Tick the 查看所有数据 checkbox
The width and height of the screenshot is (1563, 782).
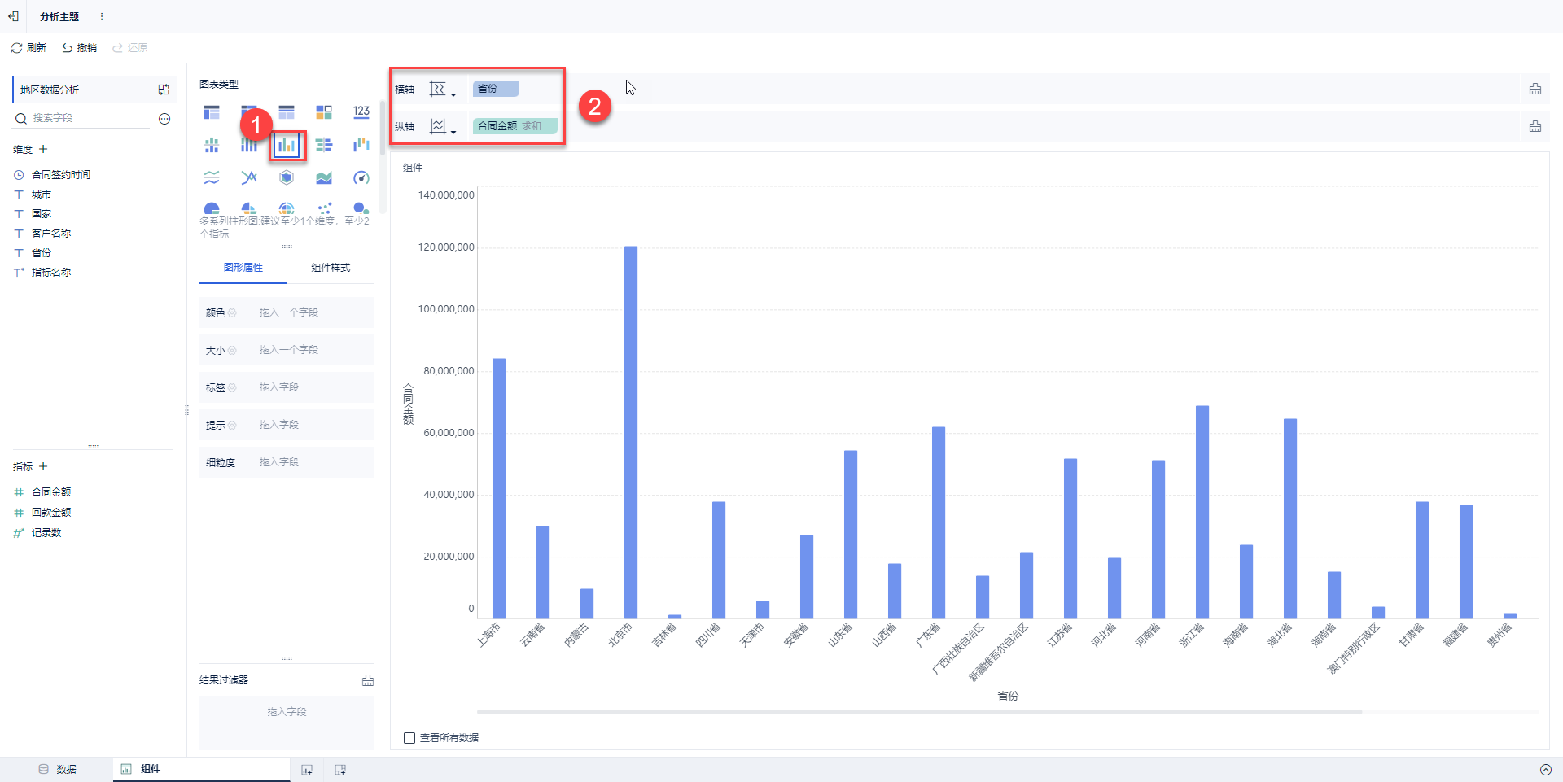[x=409, y=738]
